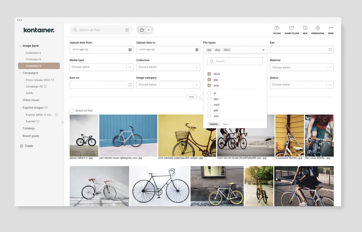The width and height of the screenshot is (362, 232).
Task: Remove the jpg tag from File types
Action: tap(209, 50)
